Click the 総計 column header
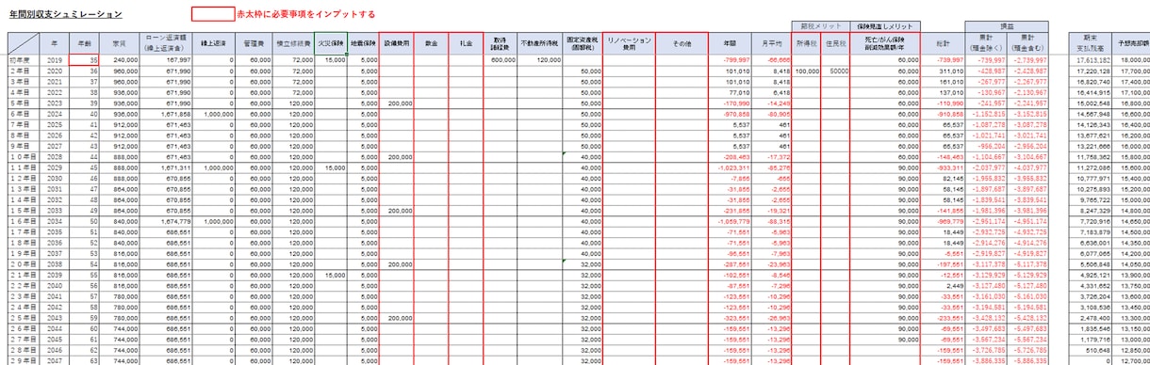Viewport: 1150px width, 365px height. click(943, 43)
